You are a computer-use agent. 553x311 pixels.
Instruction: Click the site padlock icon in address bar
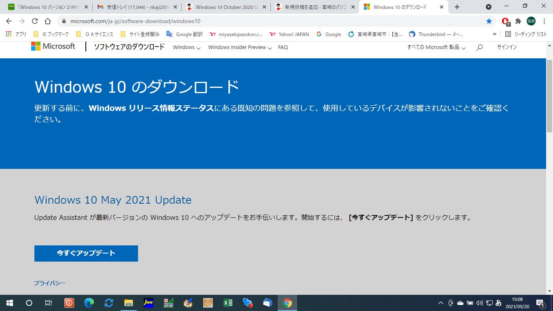point(64,21)
